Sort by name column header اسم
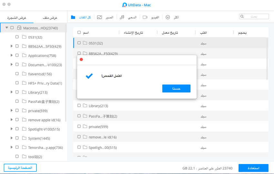The height and width of the screenshot is (174, 274). (x=86, y=32)
